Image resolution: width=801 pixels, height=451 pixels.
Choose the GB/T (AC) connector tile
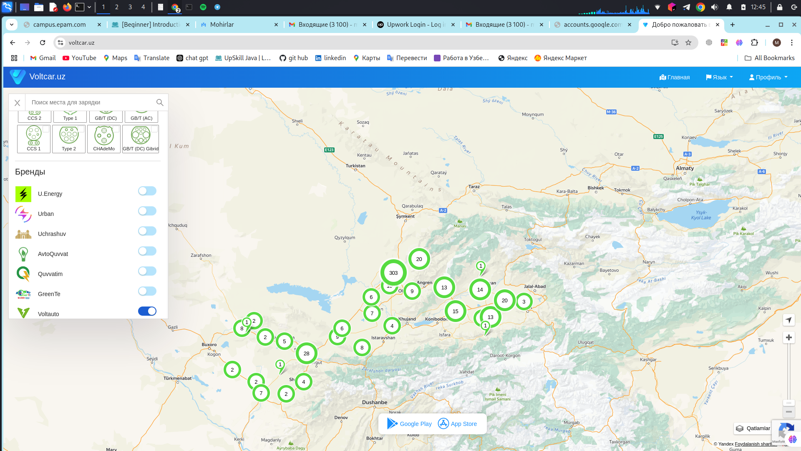click(141, 117)
